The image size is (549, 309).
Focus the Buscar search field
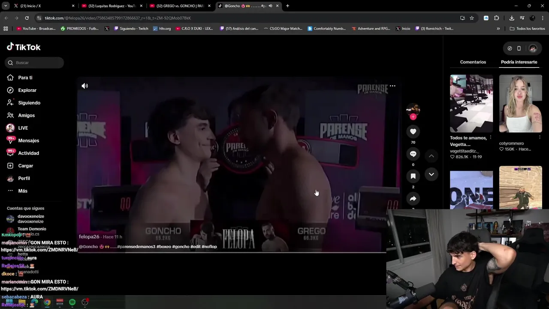(34, 63)
